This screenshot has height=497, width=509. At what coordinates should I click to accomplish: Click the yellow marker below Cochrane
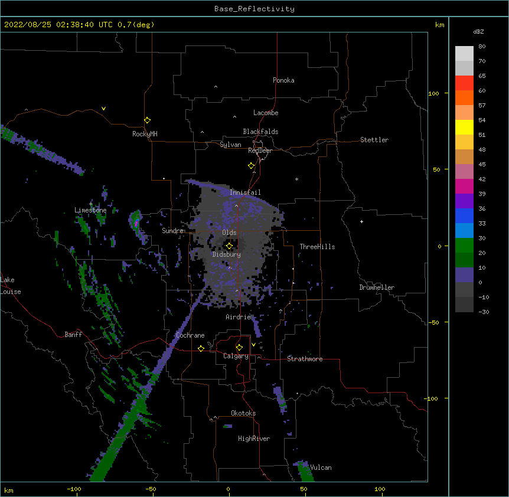[x=201, y=348]
